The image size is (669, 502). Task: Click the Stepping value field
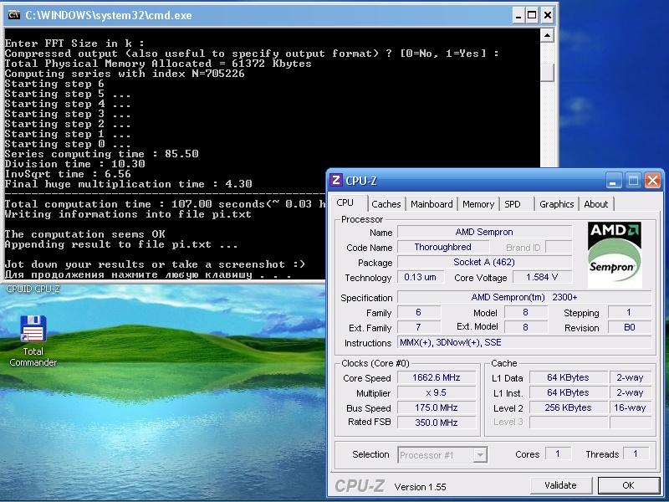[x=630, y=312]
